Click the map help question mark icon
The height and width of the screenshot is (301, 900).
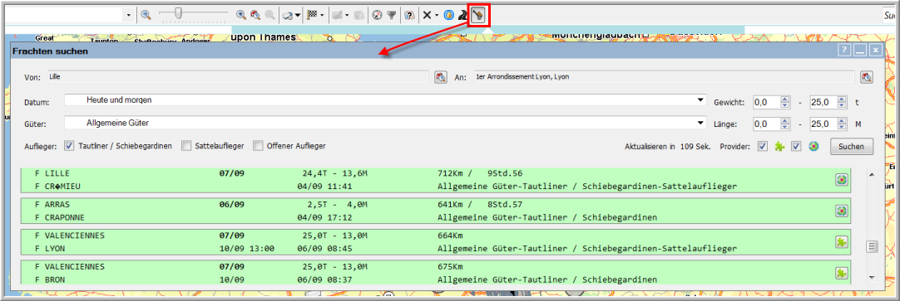409,16
